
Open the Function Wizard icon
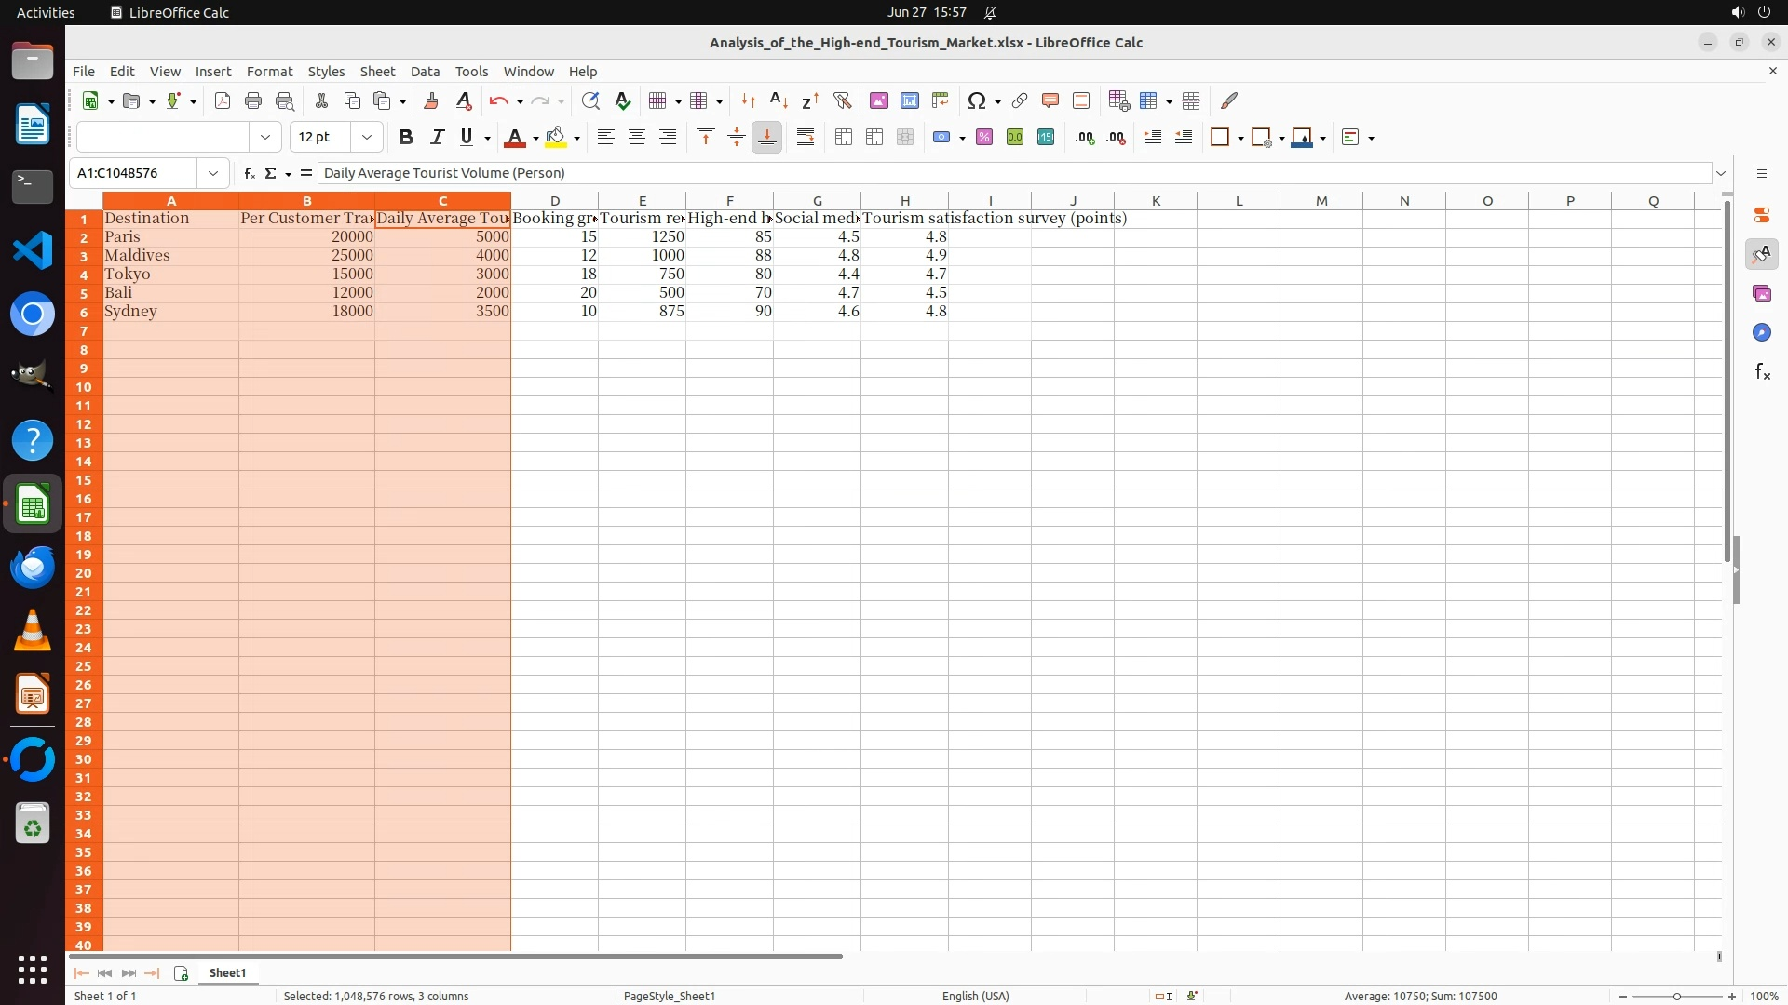[249, 173]
